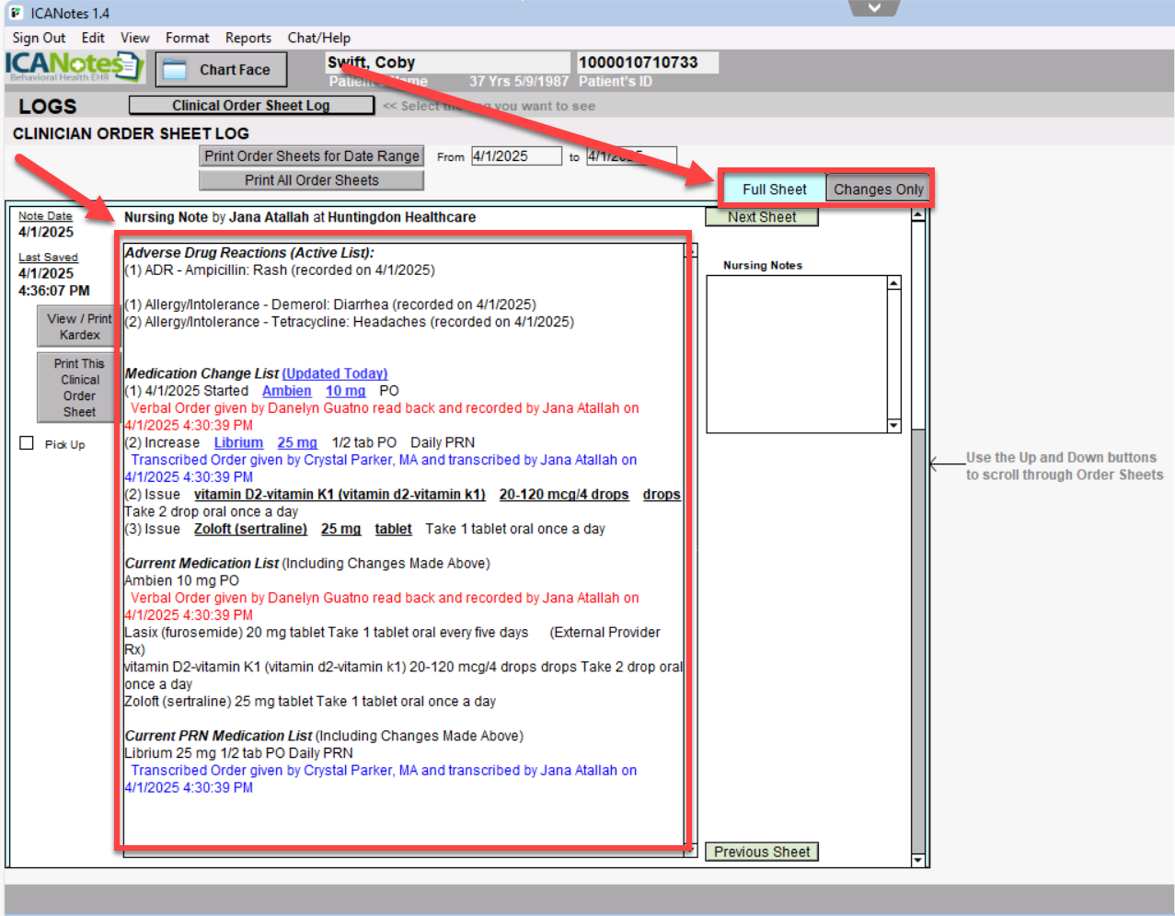This screenshot has height=916, width=1175.
Task: Go to Next Sheet
Action: 761,217
